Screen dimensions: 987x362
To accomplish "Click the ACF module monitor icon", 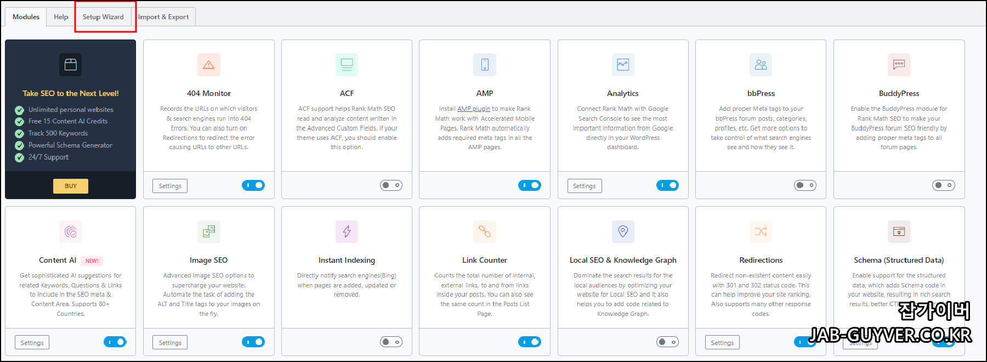I will 347,65.
